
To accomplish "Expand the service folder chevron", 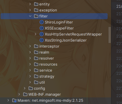I will [30, 70].
